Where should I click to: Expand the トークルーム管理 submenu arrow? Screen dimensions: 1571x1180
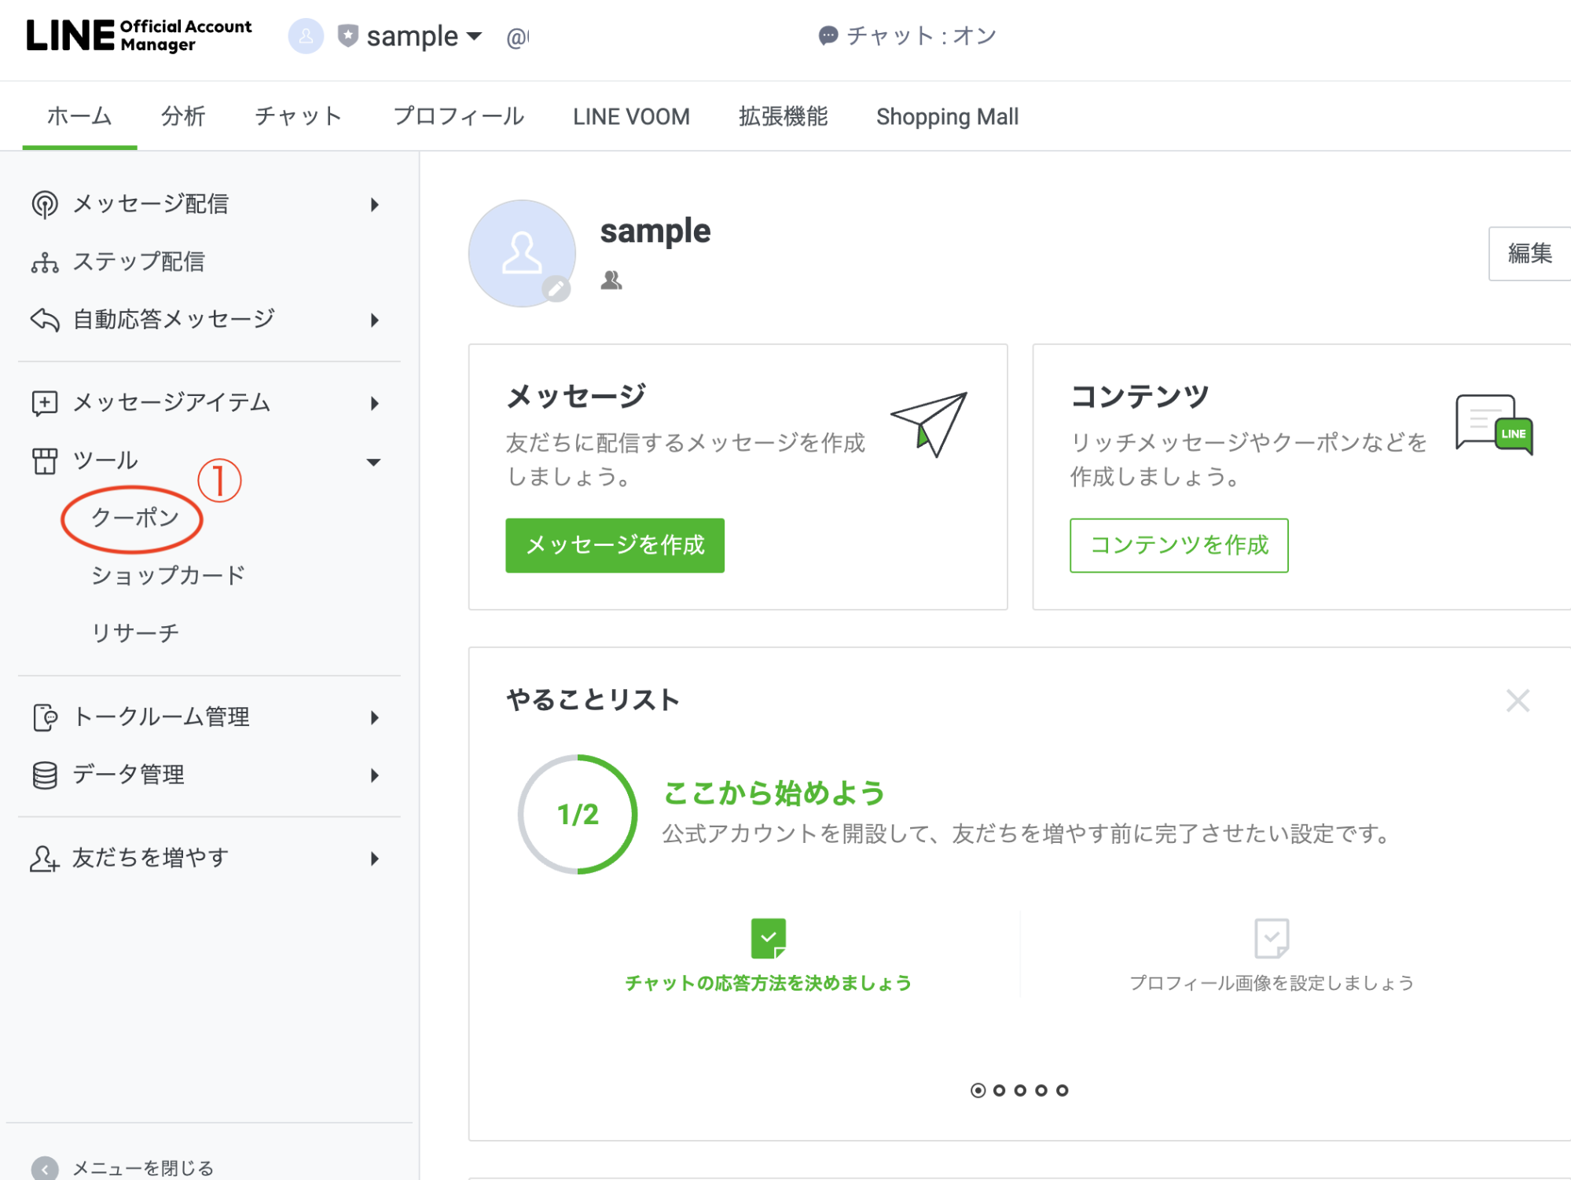(375, 717)
